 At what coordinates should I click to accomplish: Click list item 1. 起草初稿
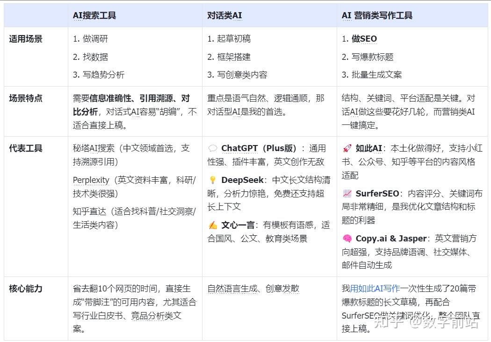coord(229,39)
